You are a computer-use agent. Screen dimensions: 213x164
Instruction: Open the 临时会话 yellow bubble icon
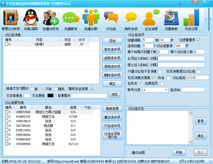[131, 17]
